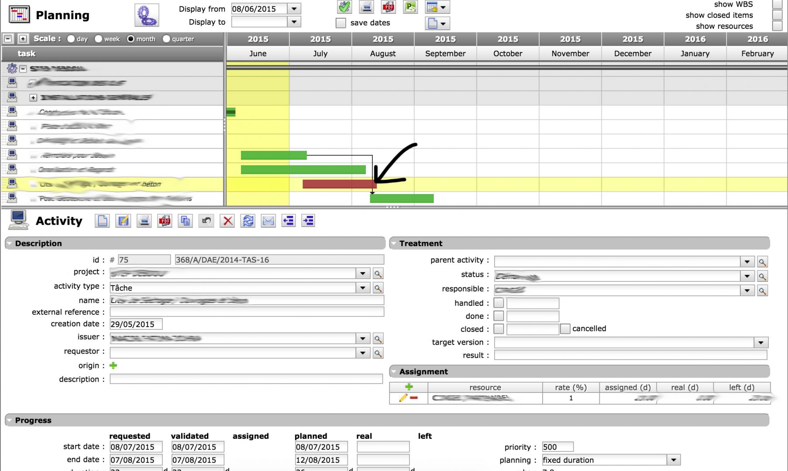Screen dimensions: 788x471
Task: Click the undo changes icon in Activity toolbar
Action: click(x=206, y=221)
